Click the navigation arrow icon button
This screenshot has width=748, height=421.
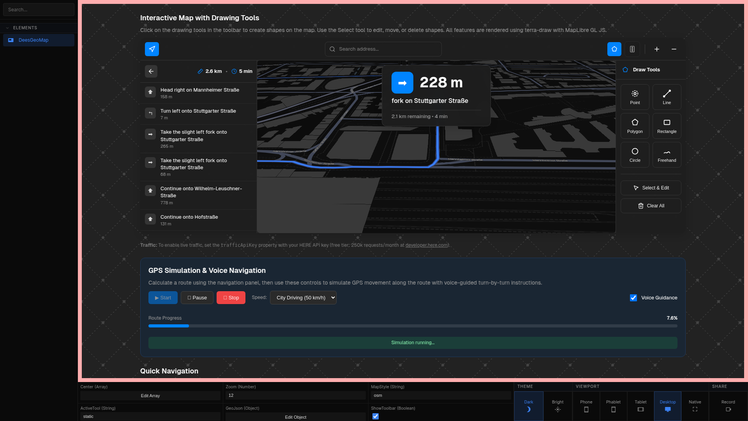[152, 49]
